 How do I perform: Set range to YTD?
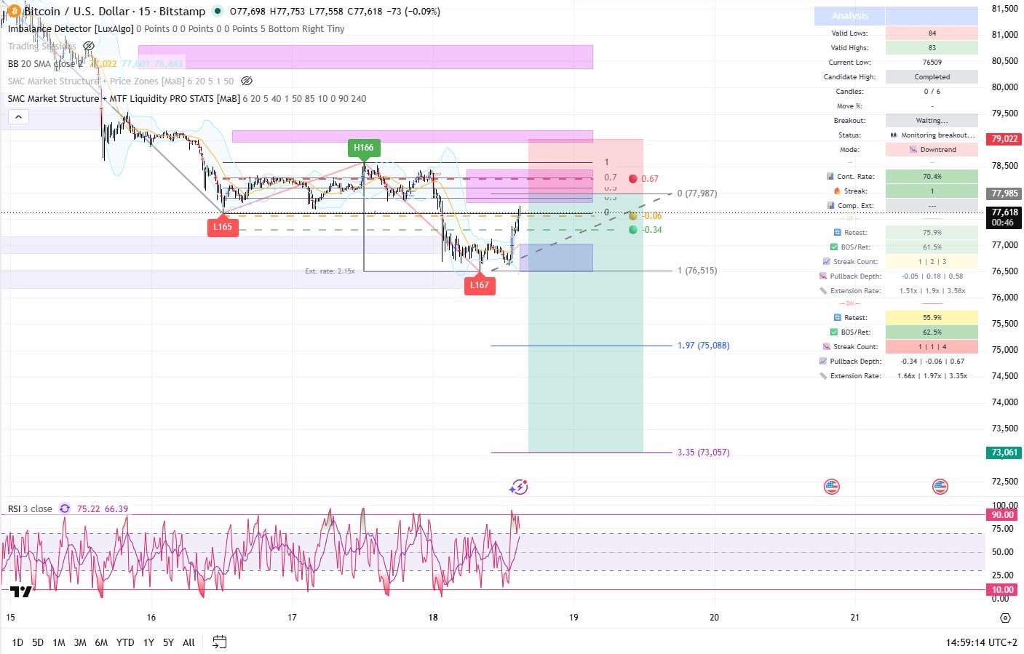click(125, 642)
